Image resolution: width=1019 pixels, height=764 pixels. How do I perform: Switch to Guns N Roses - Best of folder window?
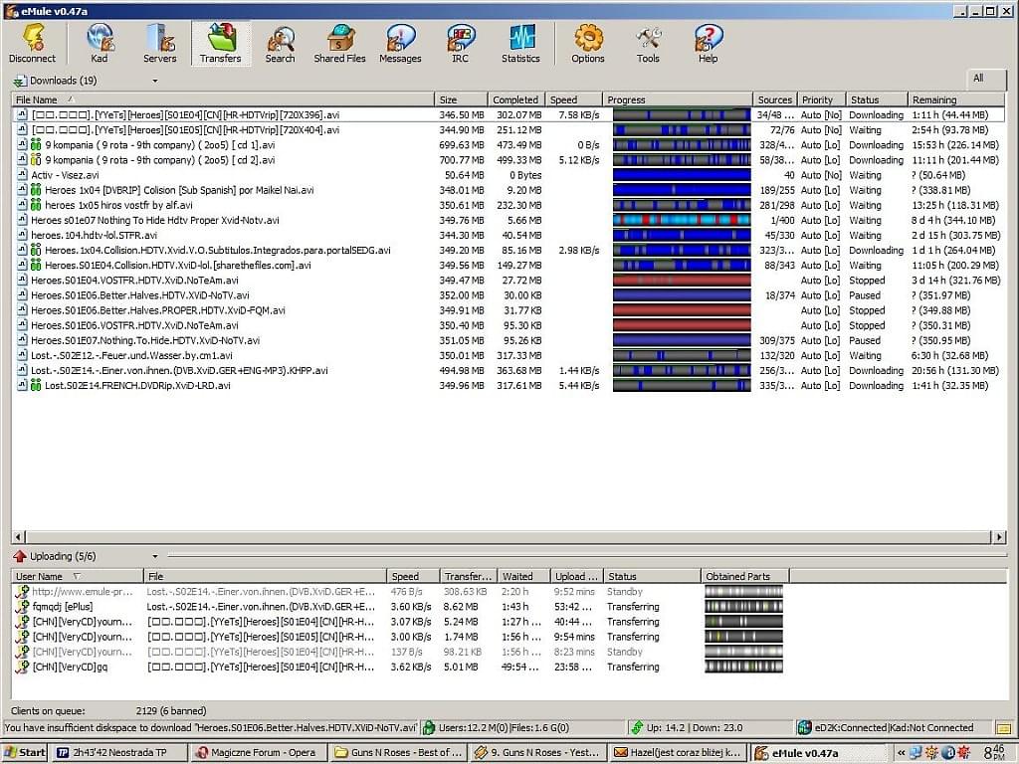[x=398, y=753]
